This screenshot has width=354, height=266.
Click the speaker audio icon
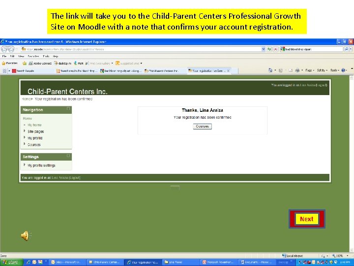(26, 235)
